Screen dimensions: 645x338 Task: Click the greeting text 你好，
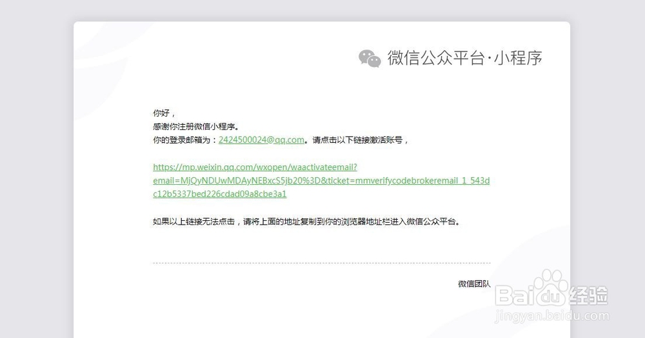(x=164, y=113)
